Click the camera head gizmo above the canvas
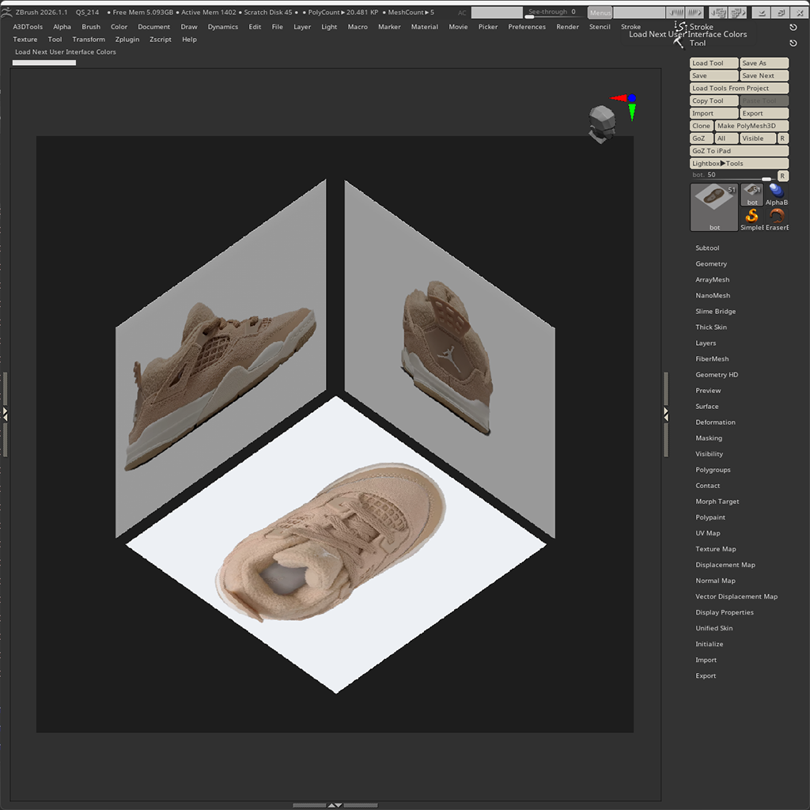 pos(602,123)
